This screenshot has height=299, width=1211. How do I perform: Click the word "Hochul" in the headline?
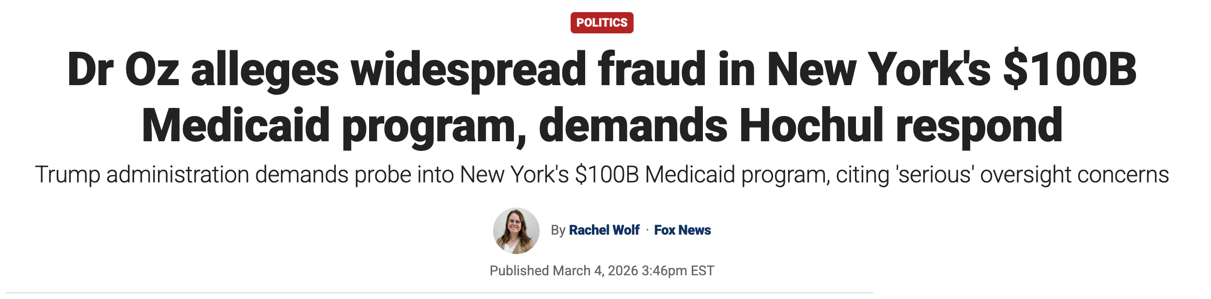pos(811,126)
